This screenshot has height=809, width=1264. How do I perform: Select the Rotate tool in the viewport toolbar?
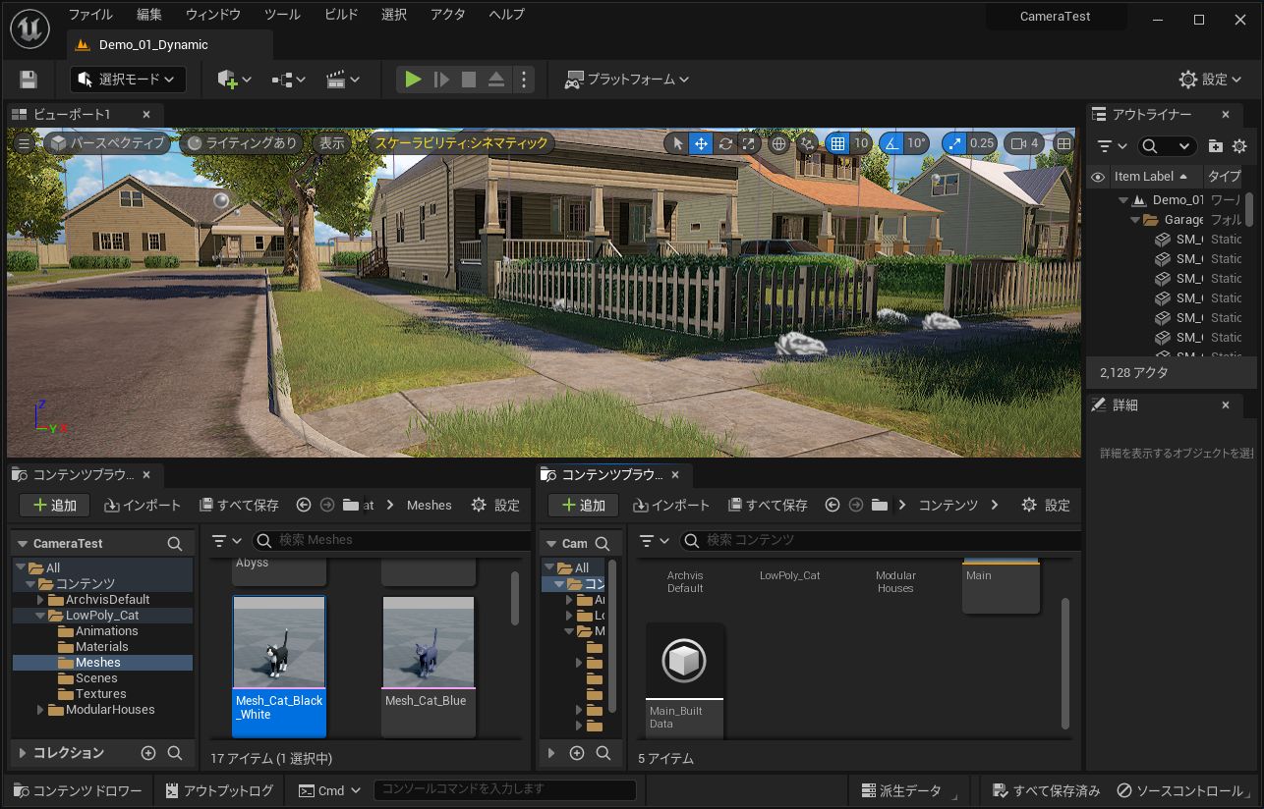(x=725, y=142)
